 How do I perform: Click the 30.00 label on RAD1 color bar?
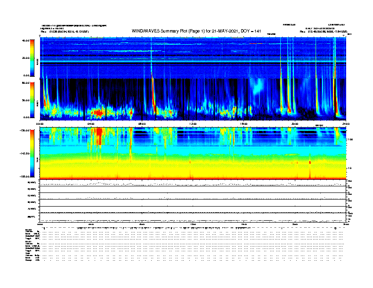[25, 100]
